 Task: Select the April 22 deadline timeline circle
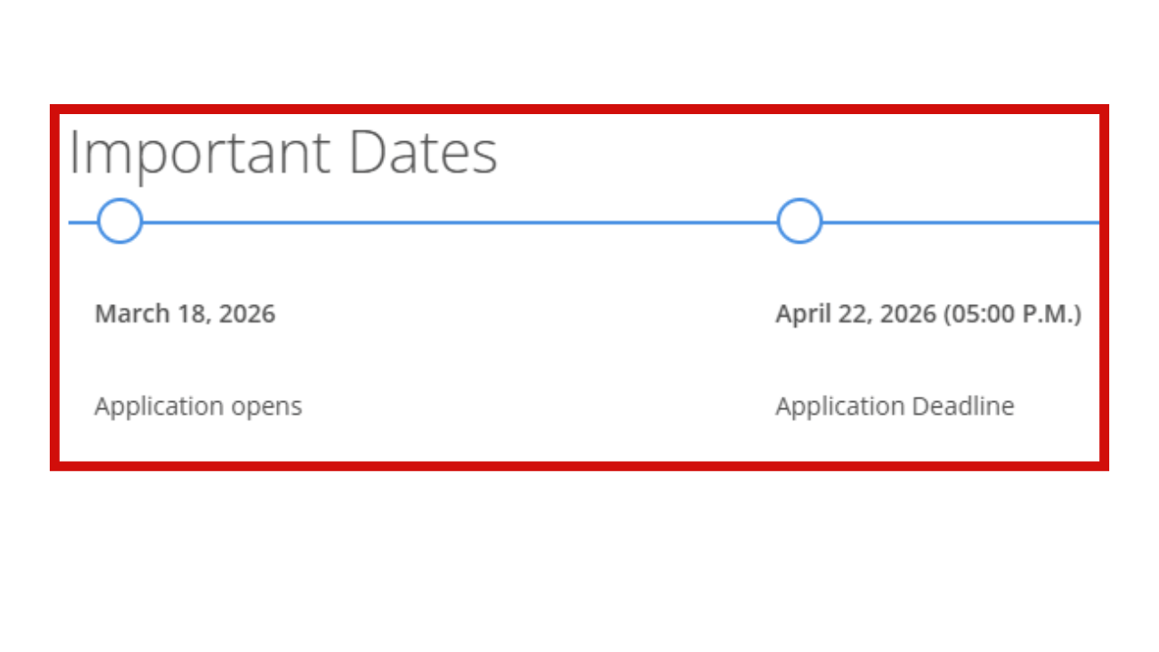pos(799,221)
